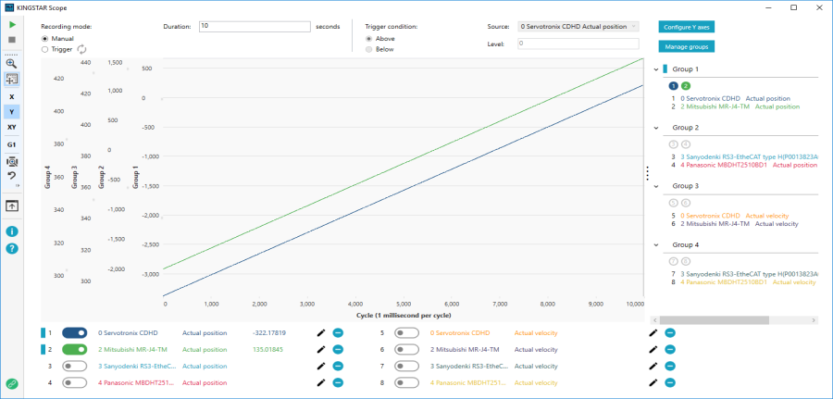Screen dimensions: 833x399
Task: Enable channel 3 Sanyodenki position toggle
Action: 75,366
